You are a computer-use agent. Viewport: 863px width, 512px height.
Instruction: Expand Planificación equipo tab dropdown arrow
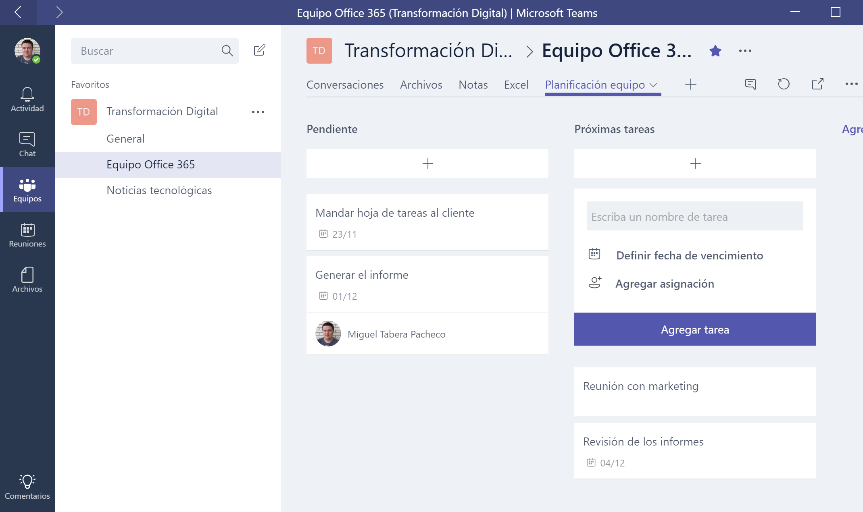tap(654, 85)
